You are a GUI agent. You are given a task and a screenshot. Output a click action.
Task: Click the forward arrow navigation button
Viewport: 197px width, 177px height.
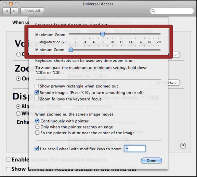(x=14, y=11)
